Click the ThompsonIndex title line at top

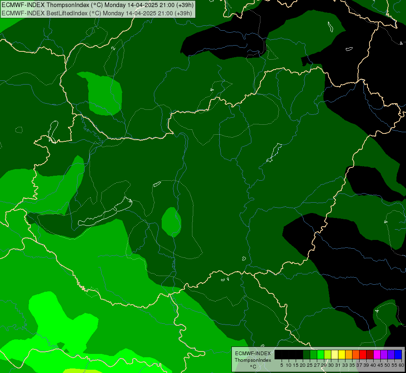click(x=97, y=5)
